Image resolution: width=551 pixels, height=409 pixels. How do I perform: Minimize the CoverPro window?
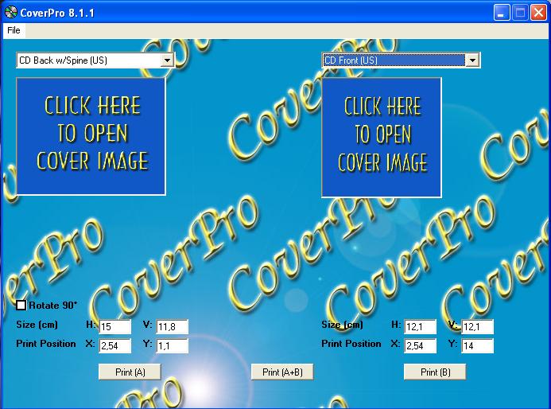click(x=502, y=13)
